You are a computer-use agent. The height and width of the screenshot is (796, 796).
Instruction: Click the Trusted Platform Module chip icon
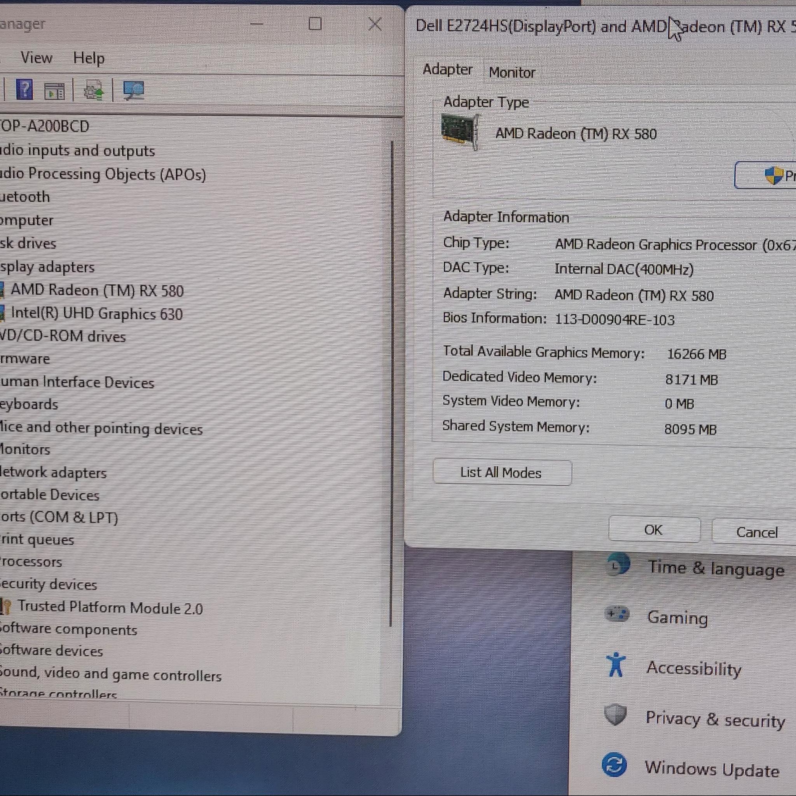click(6, 606)
